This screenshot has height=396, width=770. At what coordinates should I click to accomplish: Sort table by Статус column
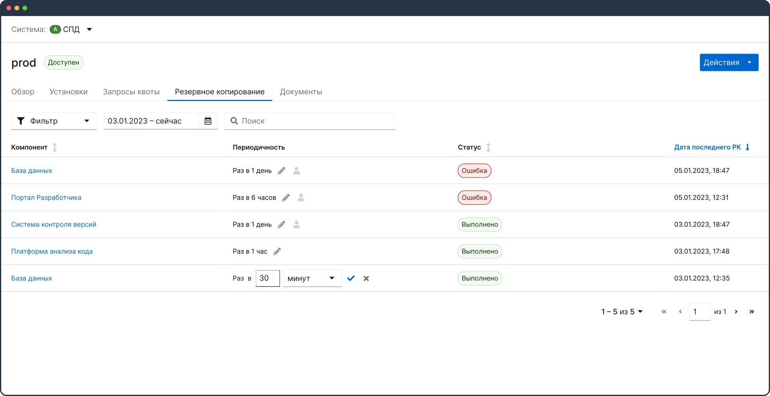[488, 147]
